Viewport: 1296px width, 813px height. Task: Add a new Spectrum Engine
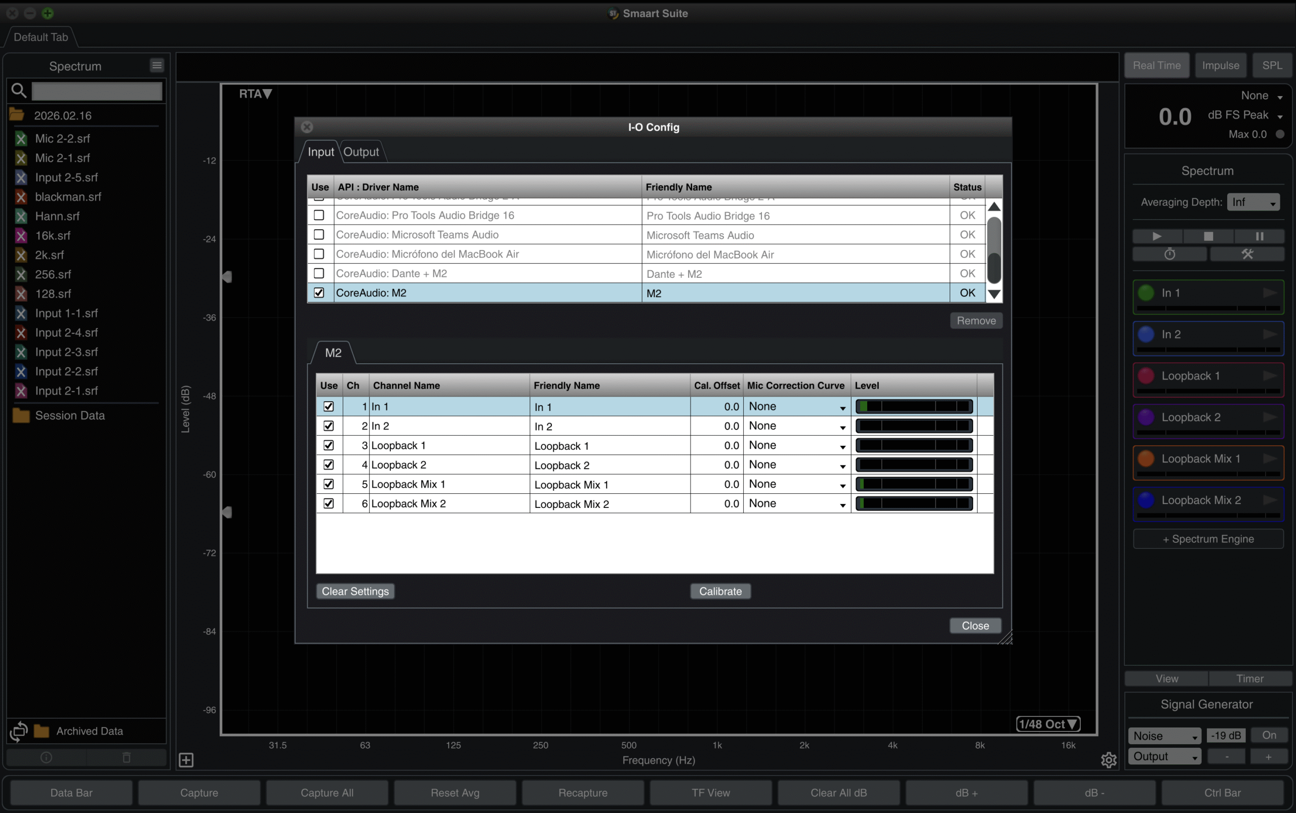1208,539
